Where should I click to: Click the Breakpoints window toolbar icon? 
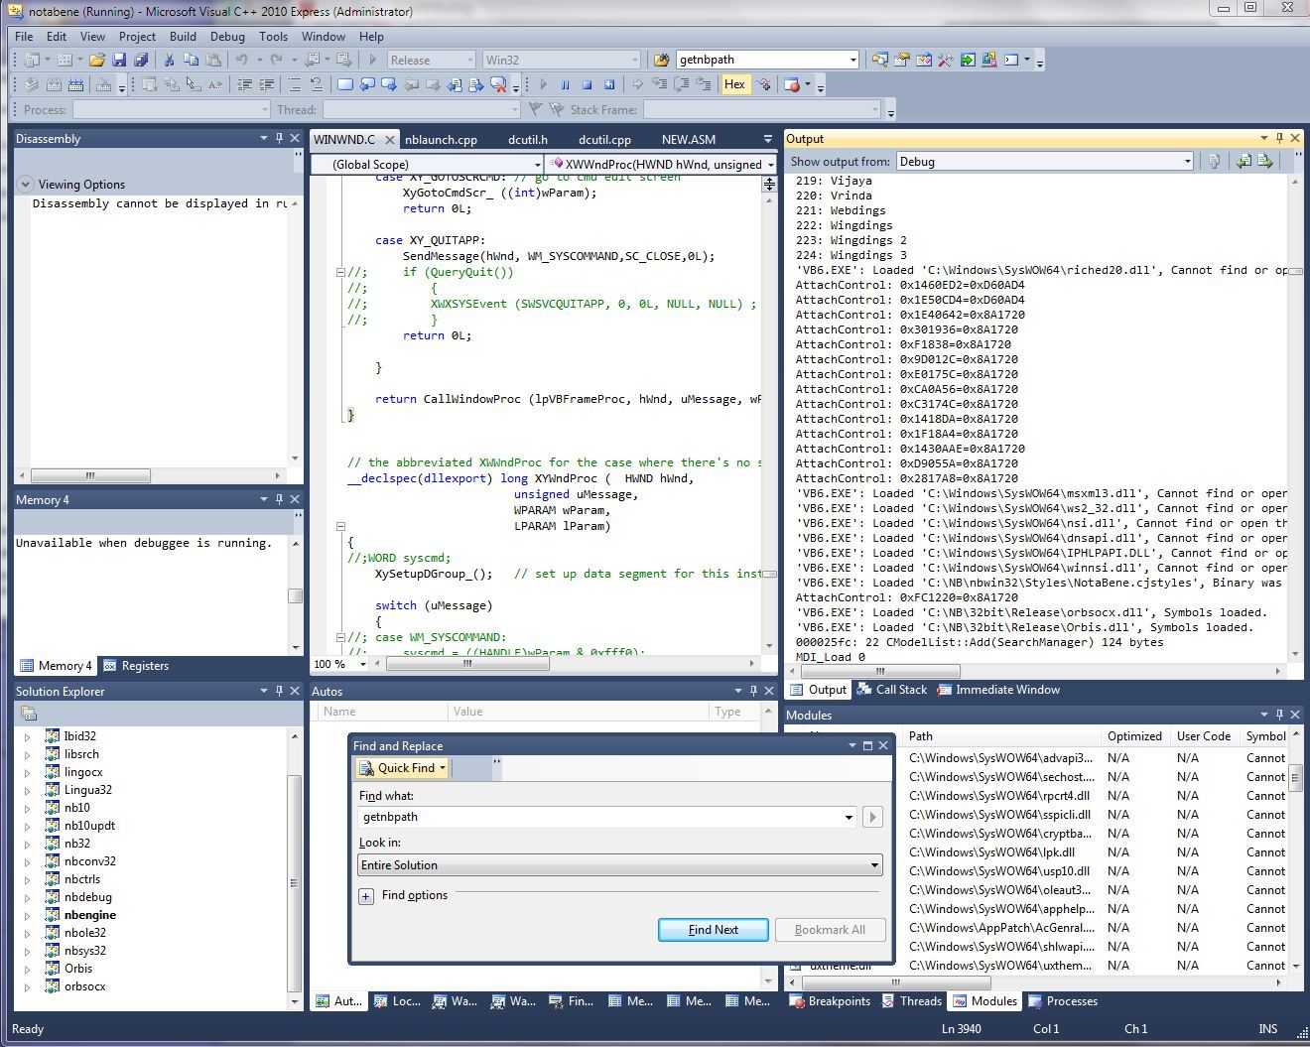(792, 84)
